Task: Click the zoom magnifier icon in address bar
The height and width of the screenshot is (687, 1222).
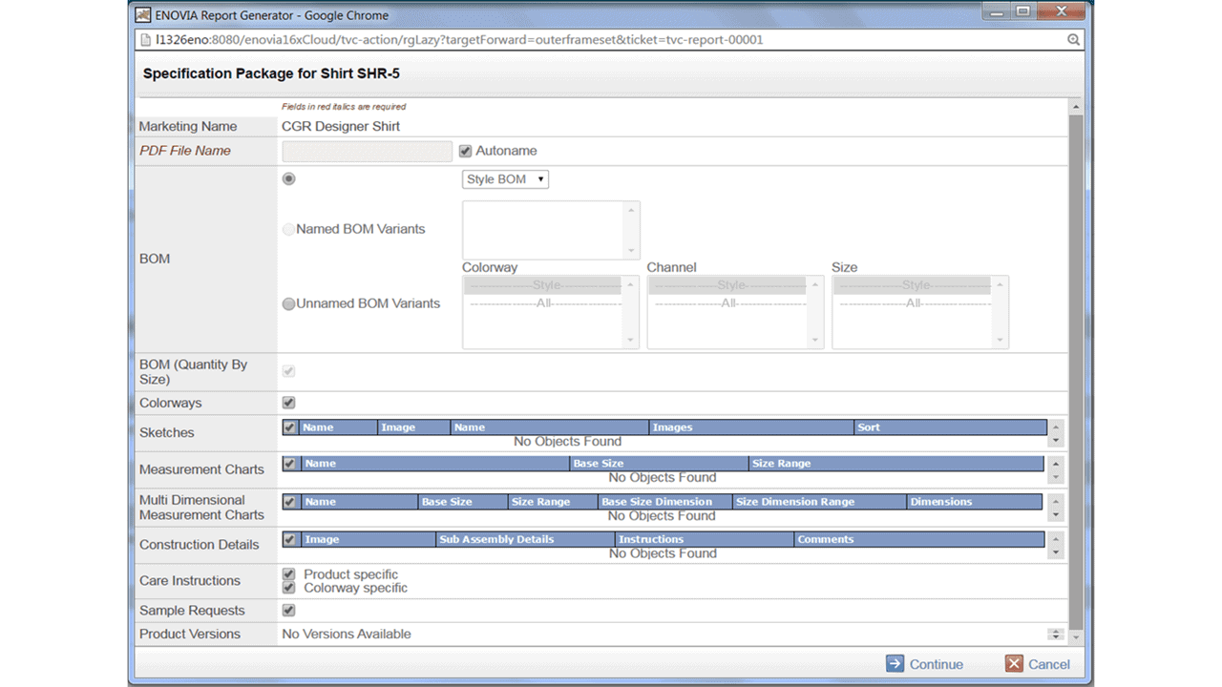Action: [1073, 40]
